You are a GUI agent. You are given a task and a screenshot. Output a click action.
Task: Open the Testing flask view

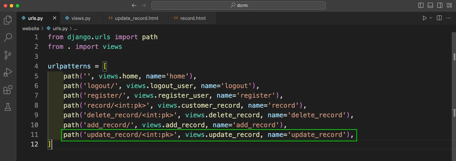tap(8, 106)
